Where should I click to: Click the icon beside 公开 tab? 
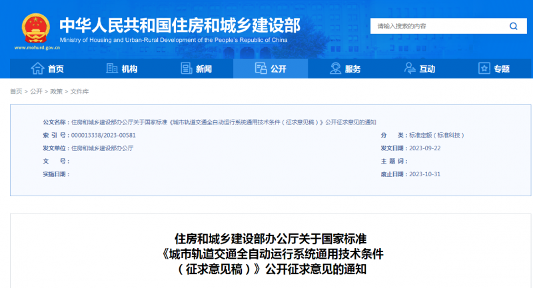pos(261,69)
